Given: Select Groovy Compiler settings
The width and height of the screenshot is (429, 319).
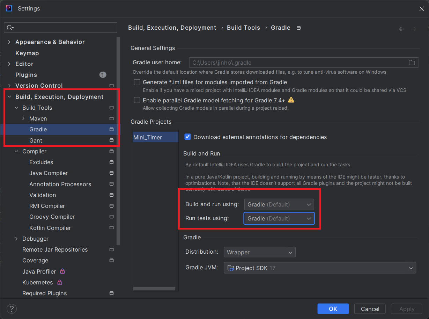Looking at the screenshot, I should (52, 217).
